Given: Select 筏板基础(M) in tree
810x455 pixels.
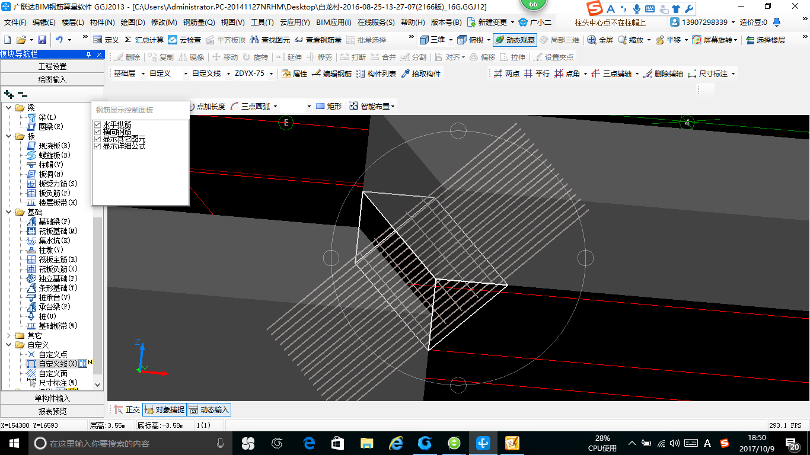Looking at the screenshot, I should [58, 231].
